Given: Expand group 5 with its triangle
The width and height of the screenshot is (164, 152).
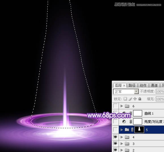Looking at the screenshot, I should pos(122,130).
